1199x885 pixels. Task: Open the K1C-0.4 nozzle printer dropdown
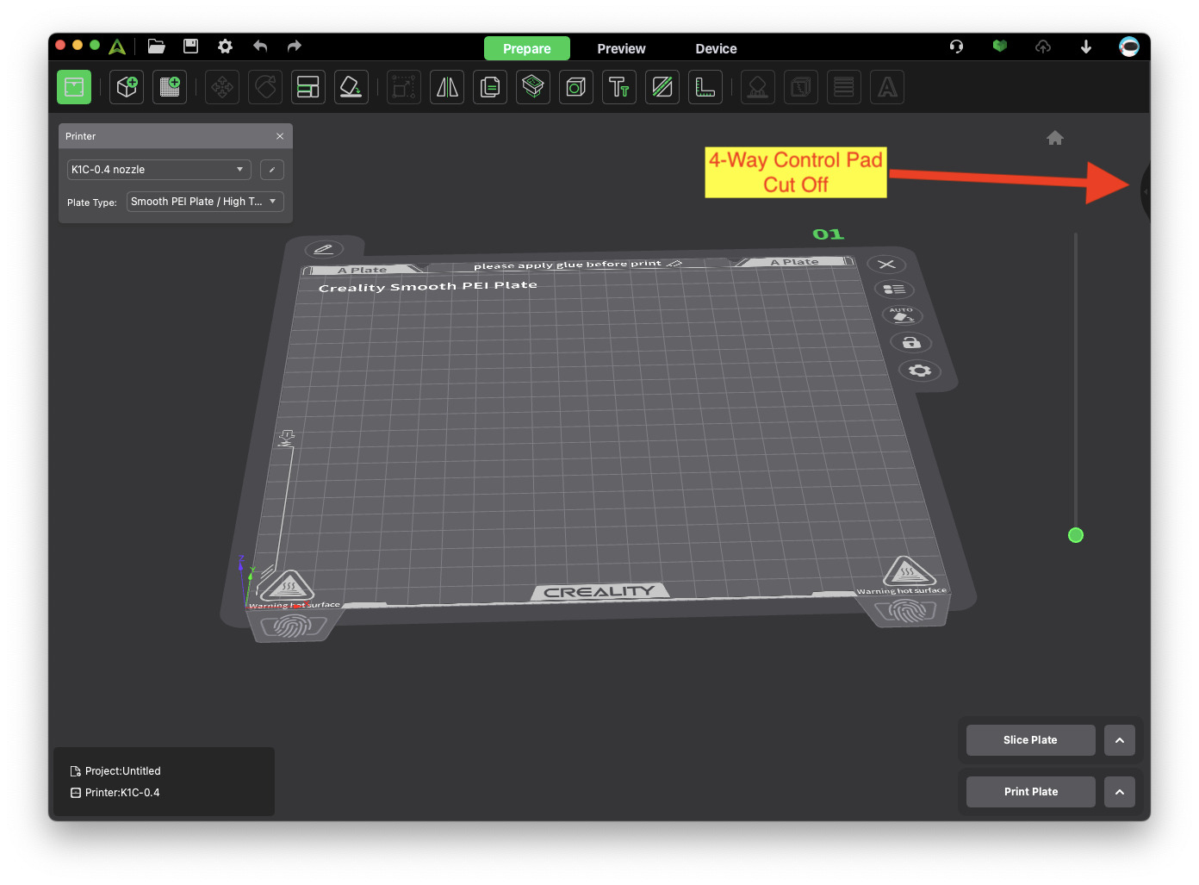coord(159,170)
